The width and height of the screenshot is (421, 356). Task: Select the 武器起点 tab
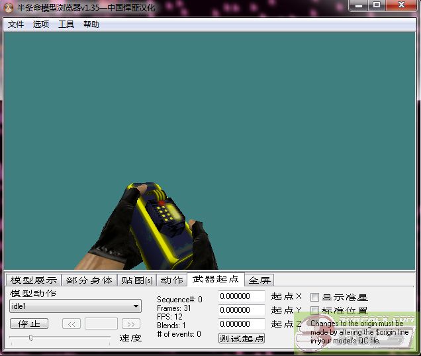click(x=216, y=279)
